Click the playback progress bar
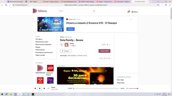 click(x=96, y=89)
